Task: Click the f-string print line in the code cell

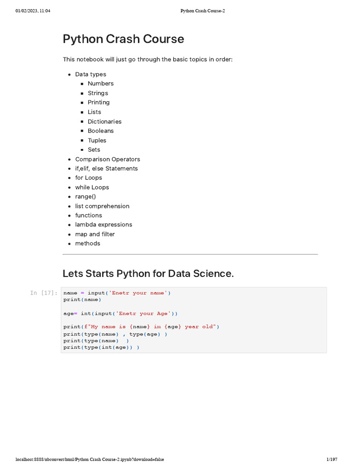Action: 141,327
